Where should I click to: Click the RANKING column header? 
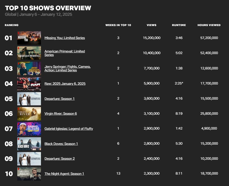(x=11, y=25)
